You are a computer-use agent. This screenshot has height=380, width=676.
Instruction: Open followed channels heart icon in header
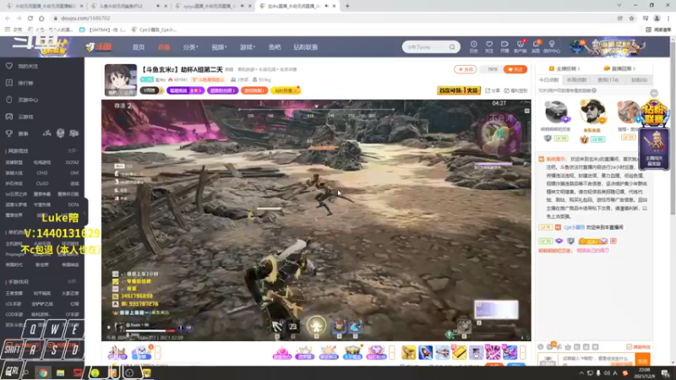tap(489, 46)
